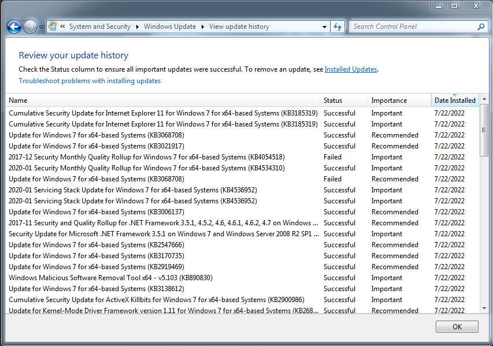Click OK to close update history

[457, 327]
